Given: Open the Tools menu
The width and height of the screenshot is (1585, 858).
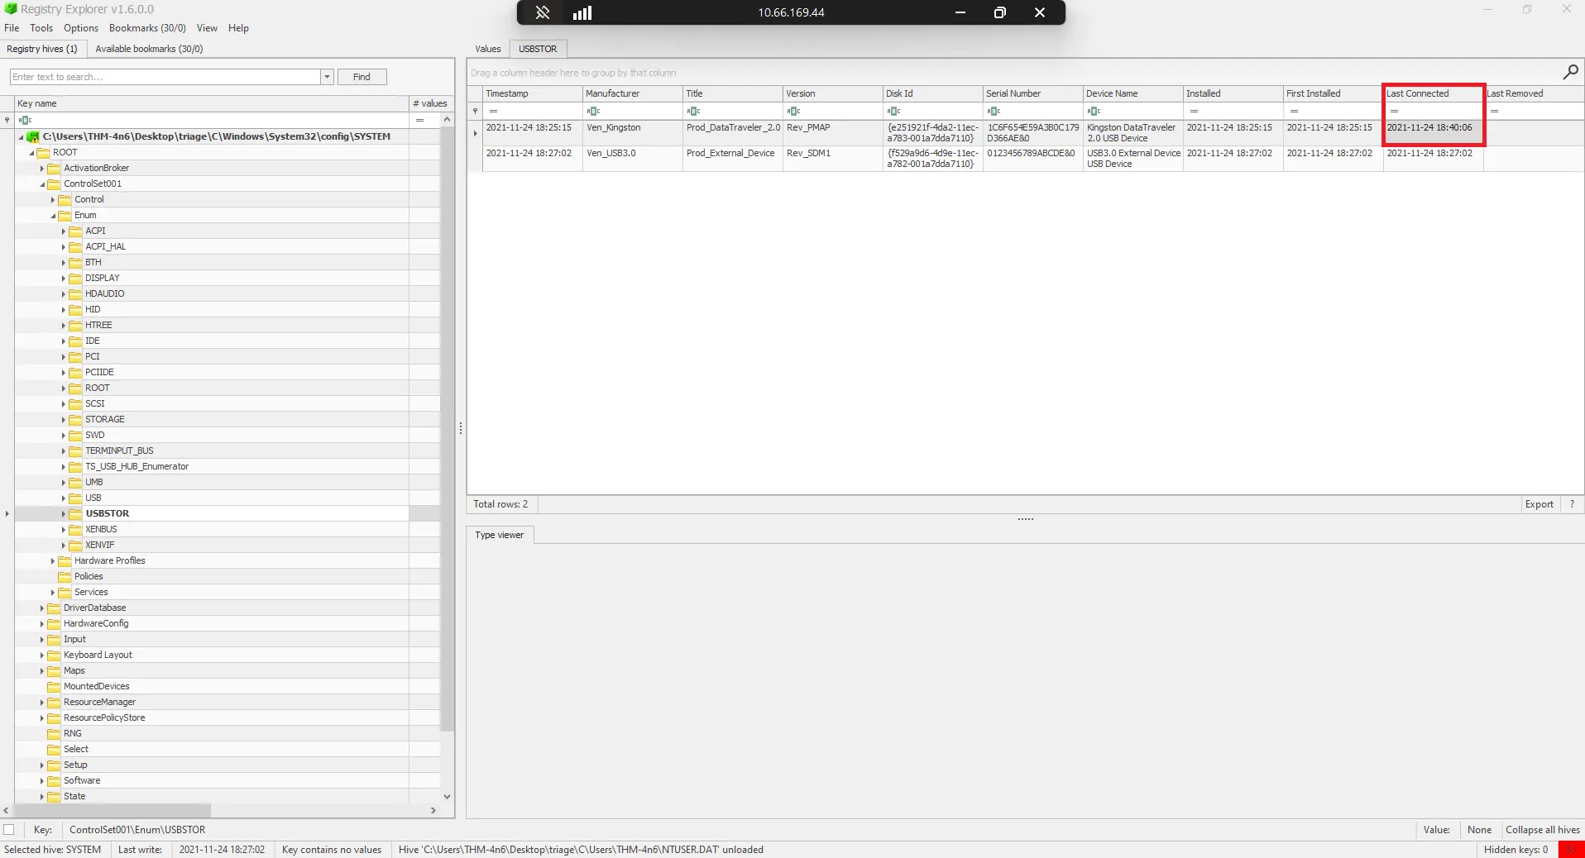Looking at the screenshot, I should coord(41,28).
